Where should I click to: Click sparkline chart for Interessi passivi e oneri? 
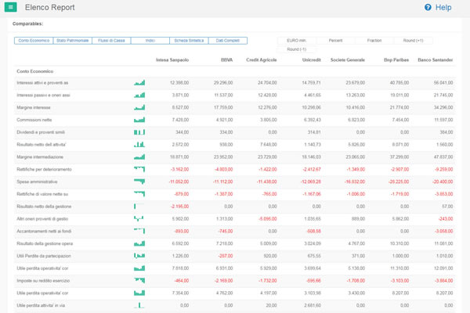139,95
